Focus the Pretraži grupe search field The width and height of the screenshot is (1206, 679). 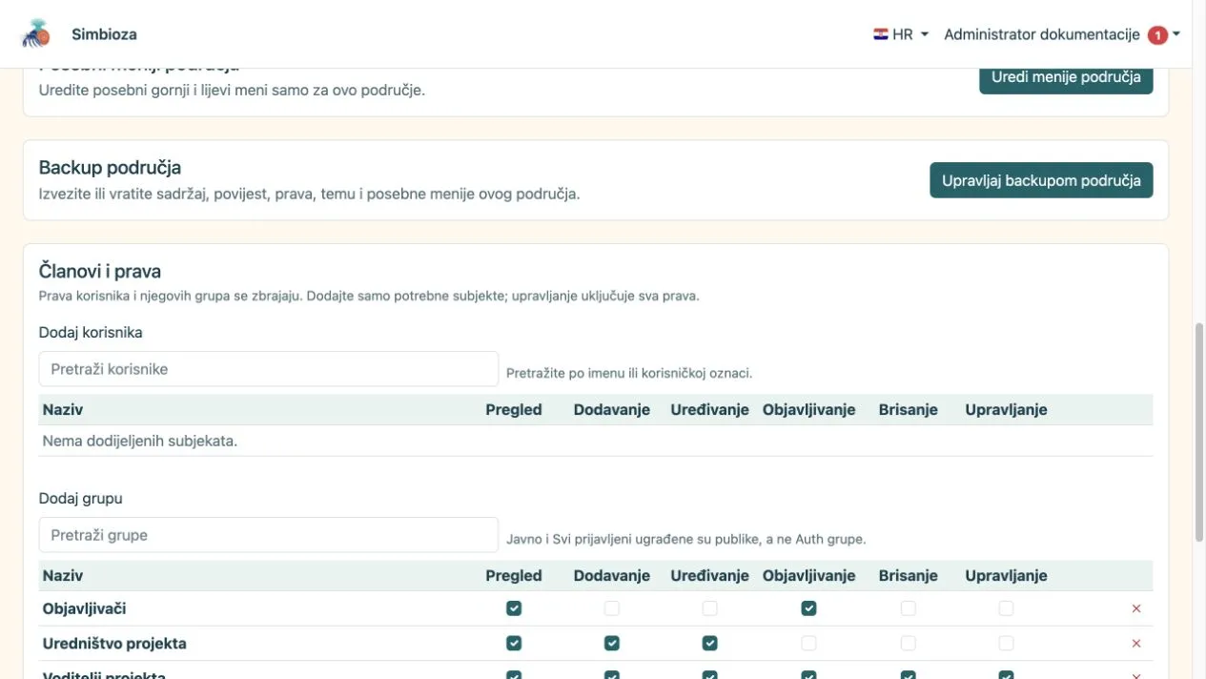click(x=269, y=535)
